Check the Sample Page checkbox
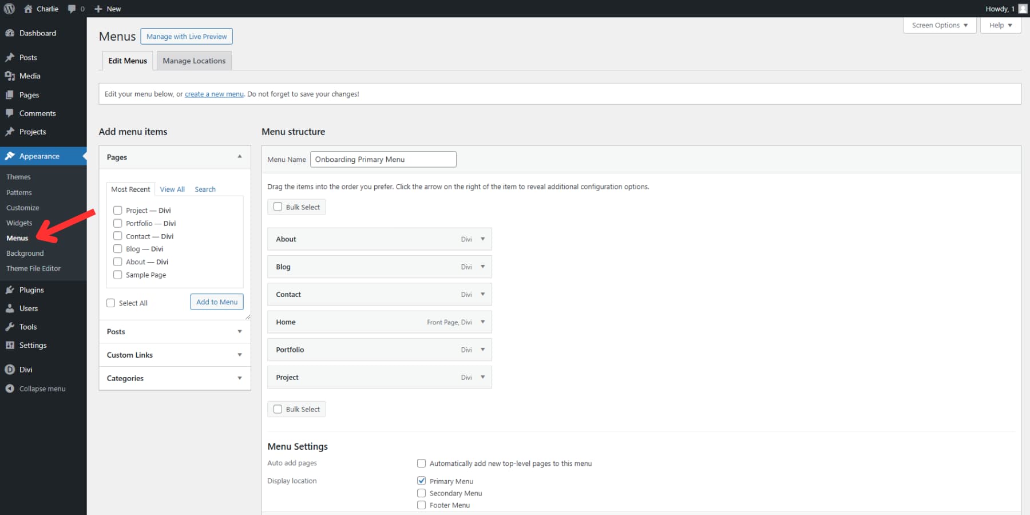The width and height of the screenshot is (1030, 515). 118,275
